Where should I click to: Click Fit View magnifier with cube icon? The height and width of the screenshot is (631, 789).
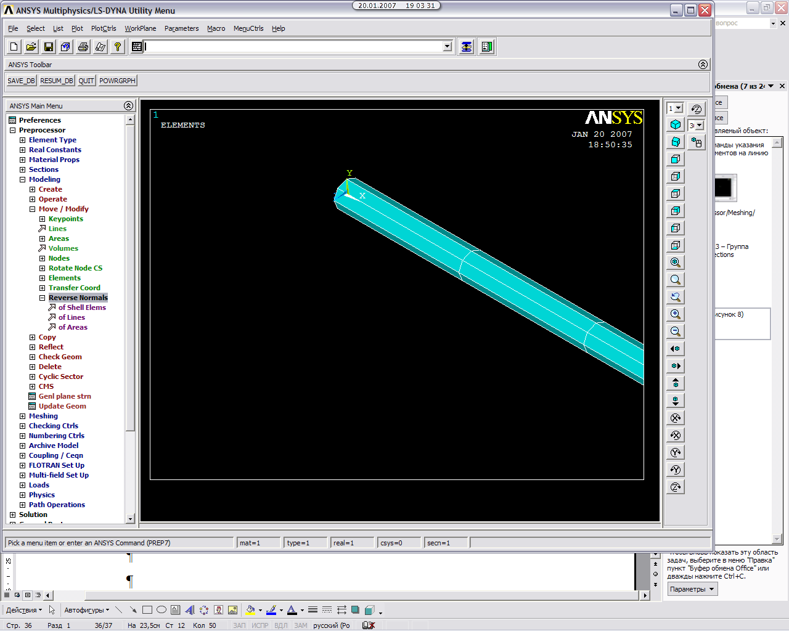coord(676,263)
